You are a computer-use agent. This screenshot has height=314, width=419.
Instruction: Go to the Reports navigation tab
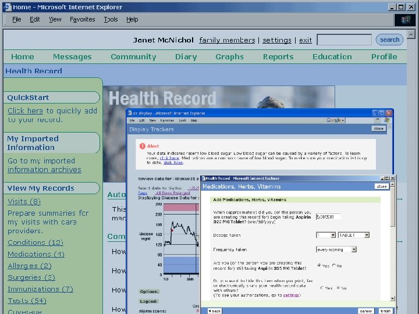point(278,56)
